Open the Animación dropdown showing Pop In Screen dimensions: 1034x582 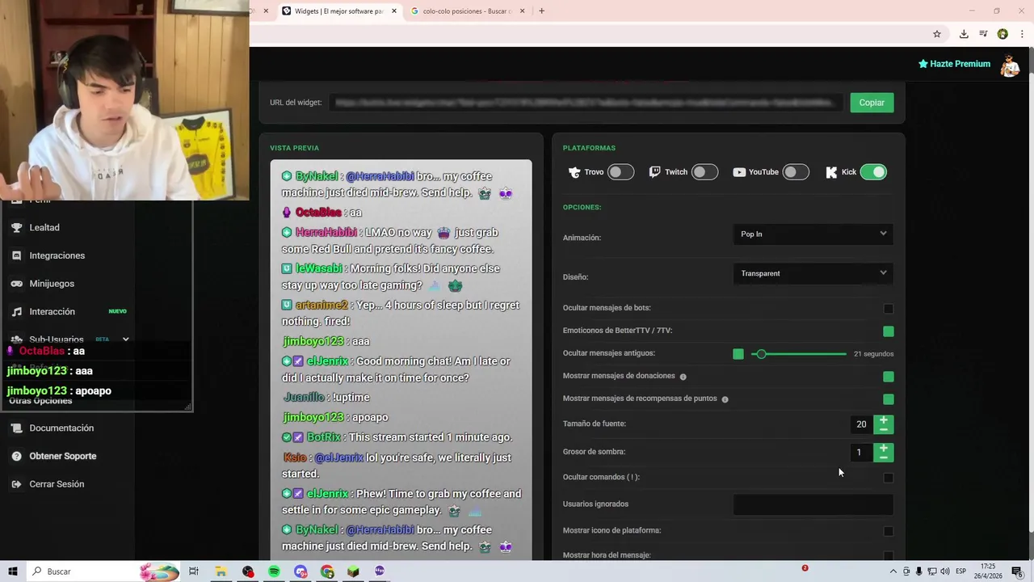click(813, 234)
